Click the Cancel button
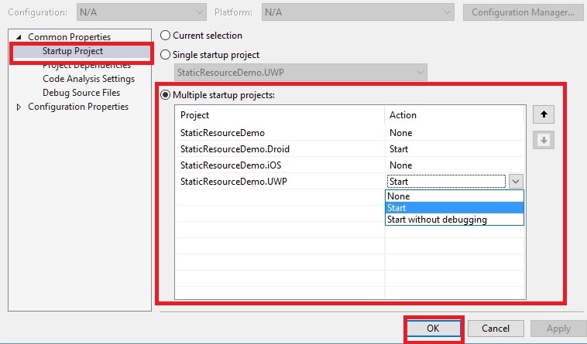This screenshot has height=344, width=587. tap(494, 329)
